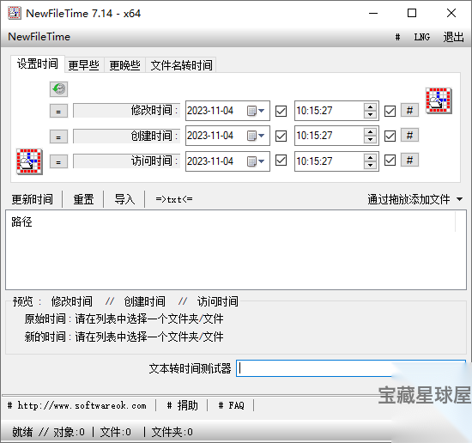Screen dimensions: 472x443
Task: Click the # button in the 访问时间 row
Action: pos(409,160)
